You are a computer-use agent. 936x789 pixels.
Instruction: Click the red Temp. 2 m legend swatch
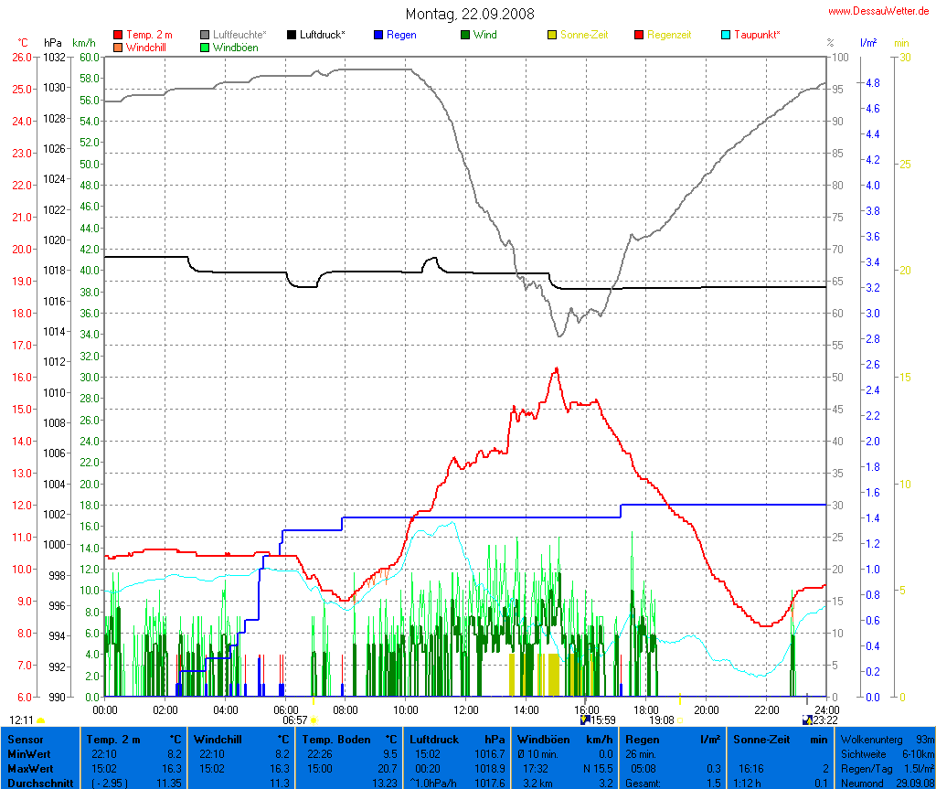(x=118, y=35)
